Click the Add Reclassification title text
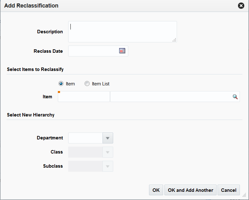Image resolution: width=249 pixels, height=200 pixels. 31,6
